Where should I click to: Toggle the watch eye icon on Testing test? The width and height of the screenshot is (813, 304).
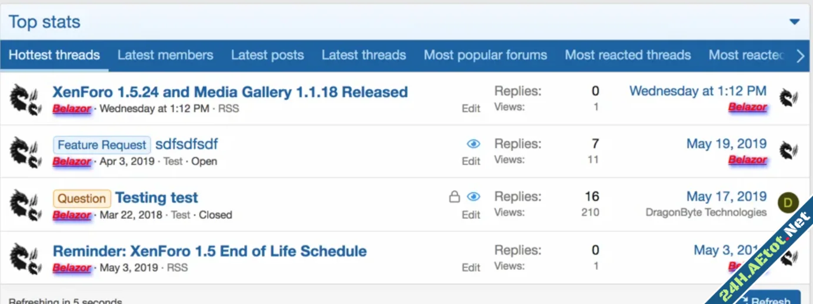tap(474, 197)
